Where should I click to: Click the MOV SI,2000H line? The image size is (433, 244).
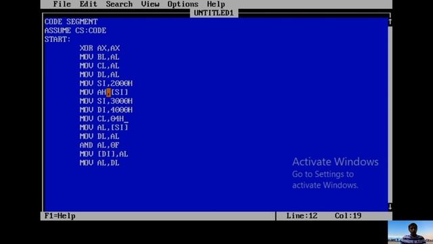click(106, 83)
